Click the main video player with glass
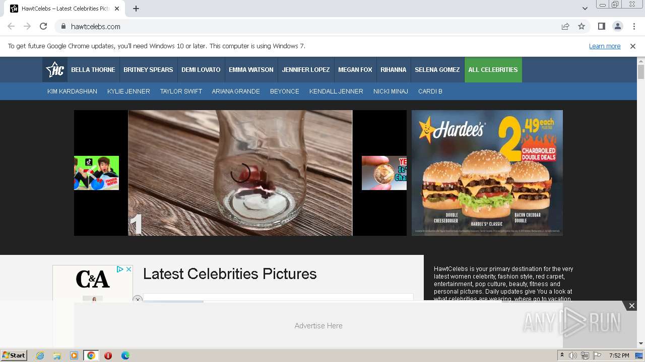 (x=240, y=173)
